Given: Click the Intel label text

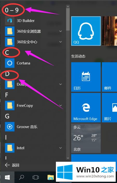Looking at the screenshot, I should click(21, 148).
